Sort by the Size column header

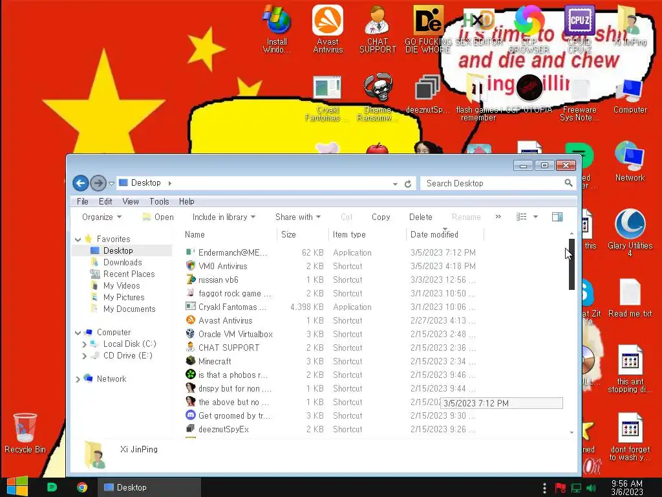[303, 234]
